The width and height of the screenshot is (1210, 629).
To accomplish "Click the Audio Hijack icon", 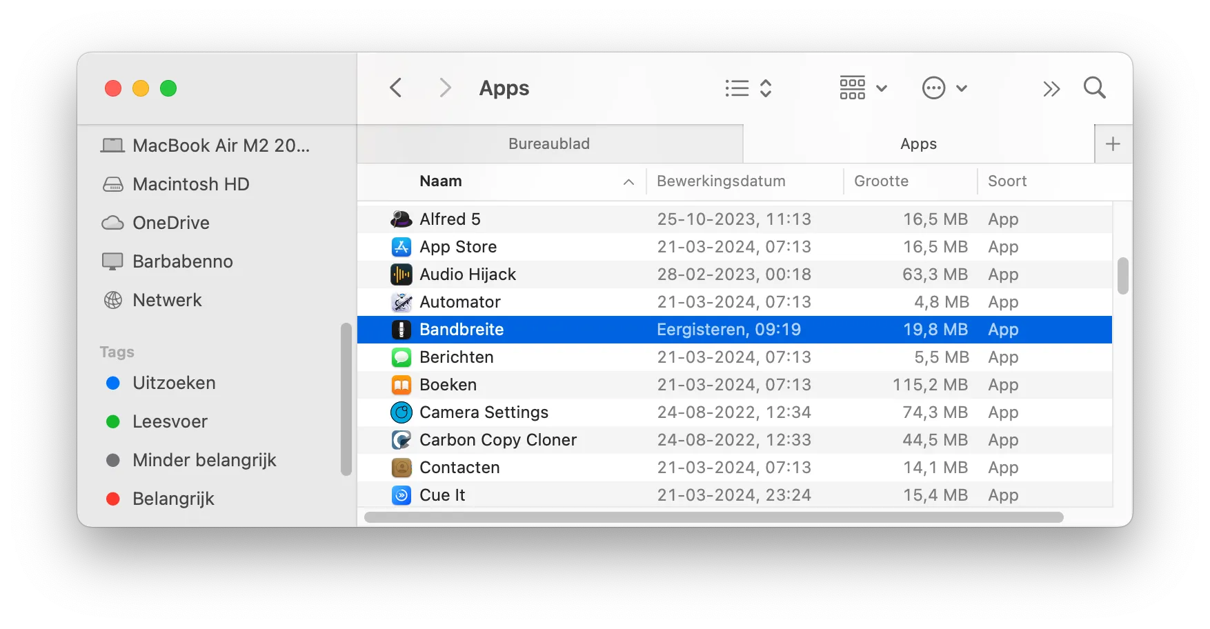I will 401,274.
